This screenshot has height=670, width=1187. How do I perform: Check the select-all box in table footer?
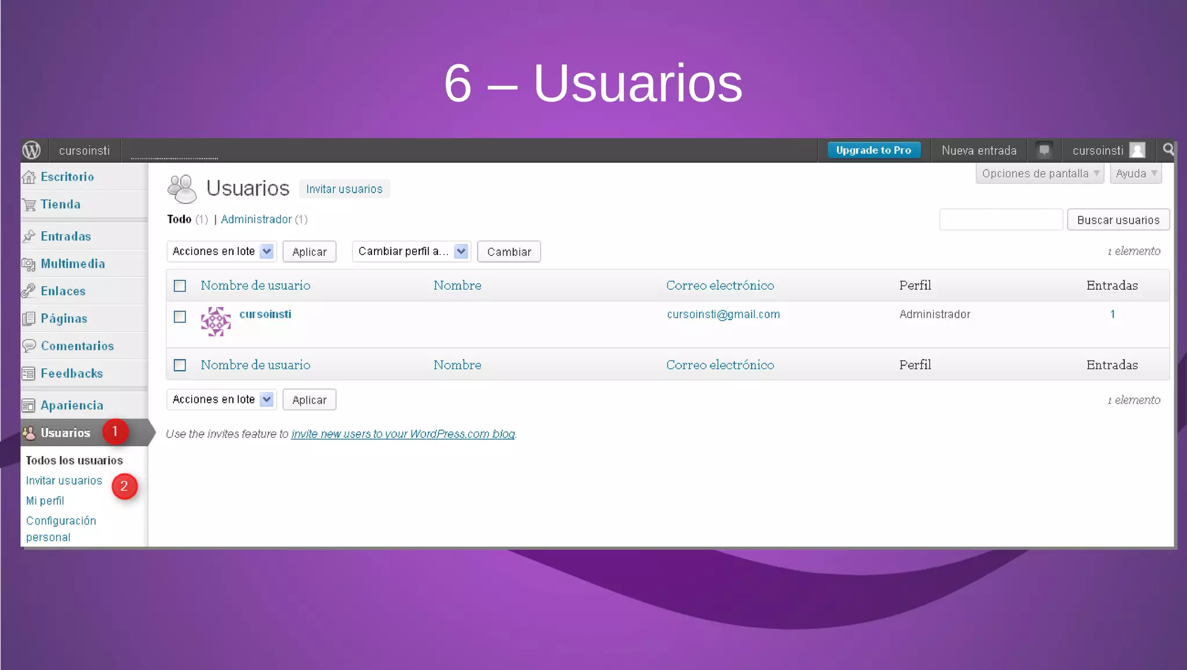180,365
